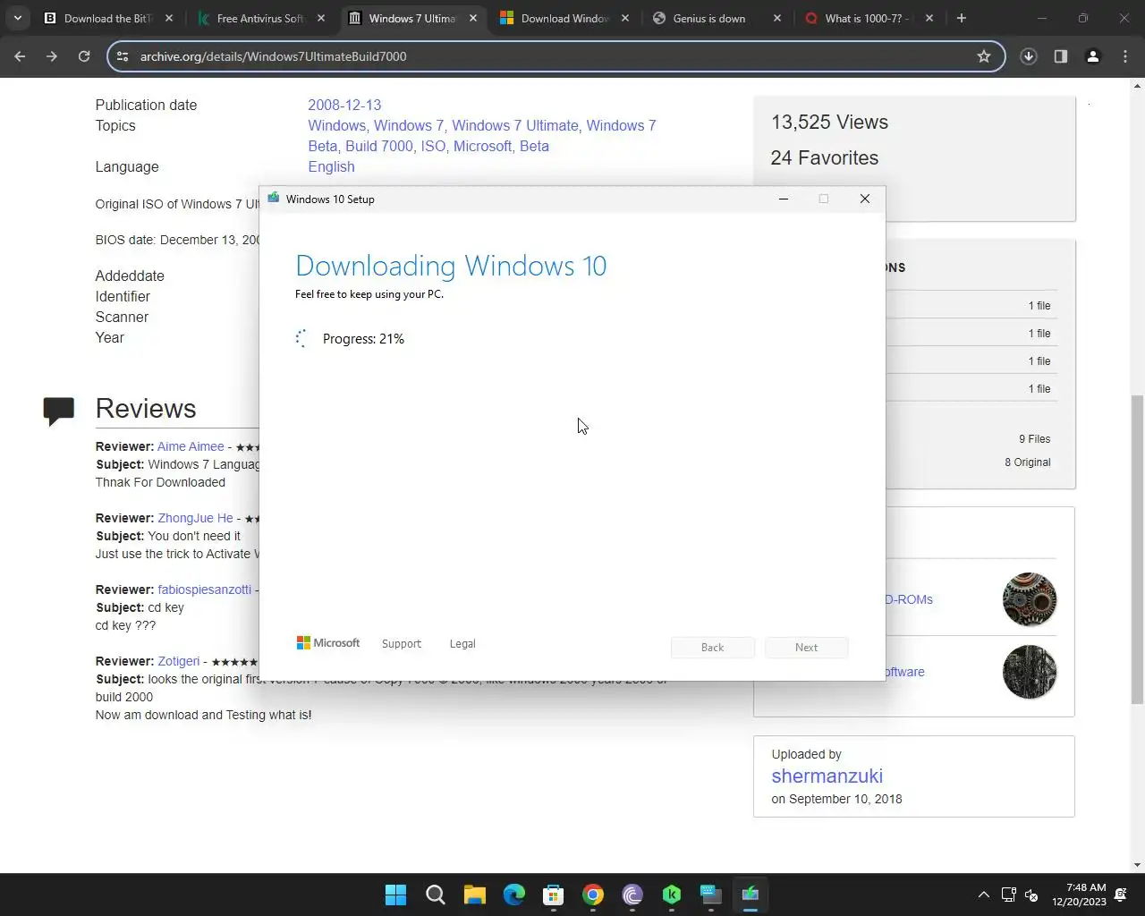Switch to the Download the BitTorrent tab
Image resolution: width=1145 pixels, height=916 pixels.
(109, 18)
